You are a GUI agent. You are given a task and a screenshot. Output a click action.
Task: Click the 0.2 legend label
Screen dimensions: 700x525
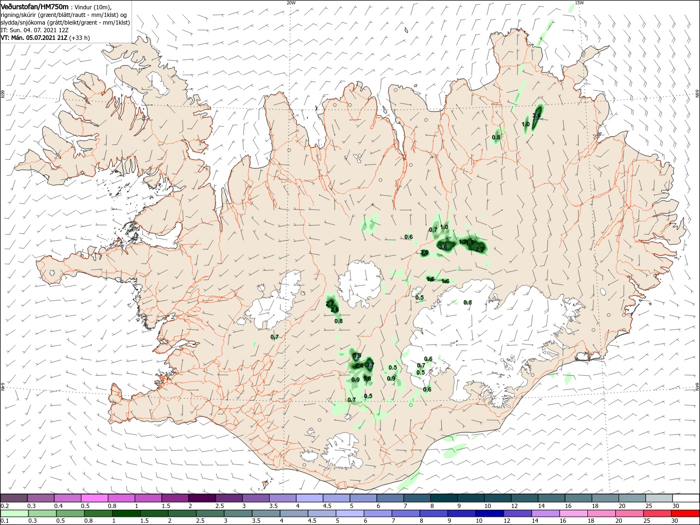click(4, 506)
